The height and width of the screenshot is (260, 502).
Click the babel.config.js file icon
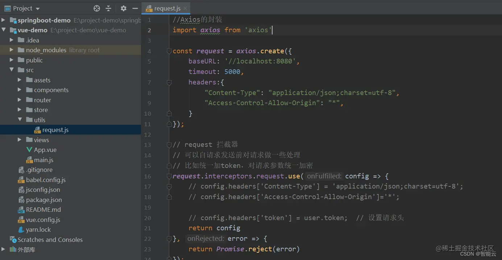coord(21,180)
